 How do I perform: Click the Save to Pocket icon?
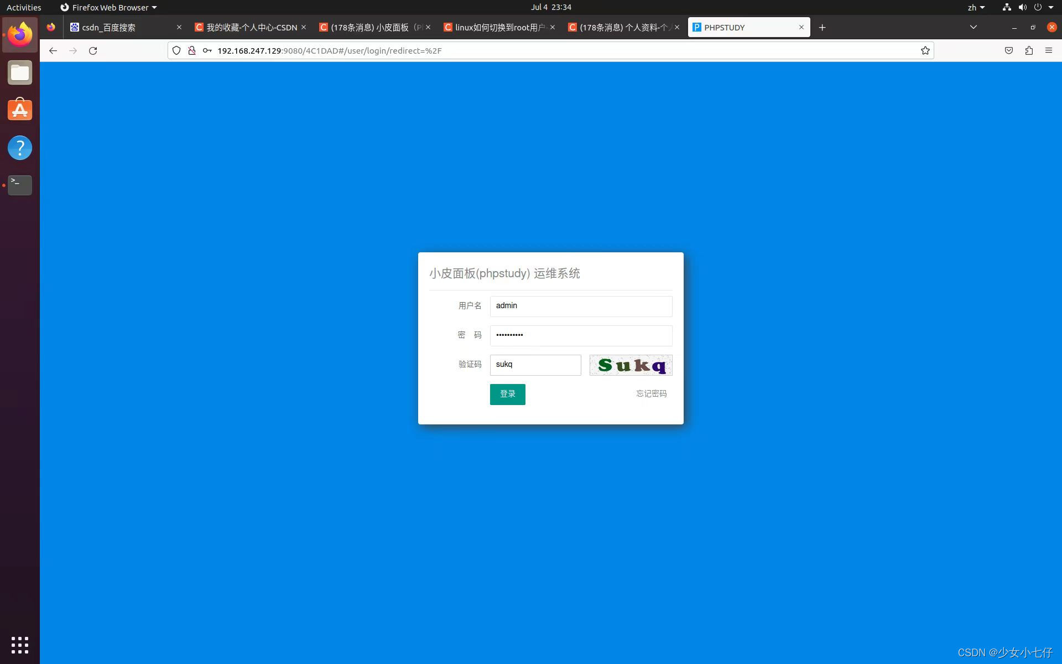tap(1009, 51)
